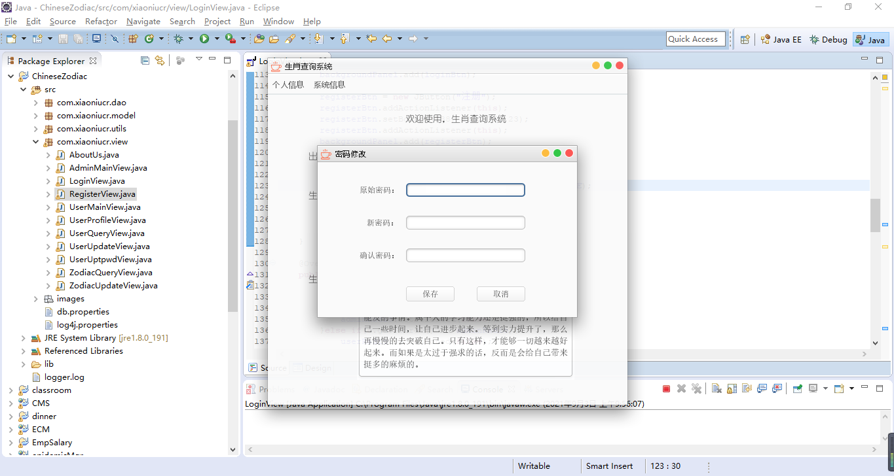The height and width of the screenshot is (476, 894).
Task: Open the Open Console dropdown arrow
Action: 851,388
